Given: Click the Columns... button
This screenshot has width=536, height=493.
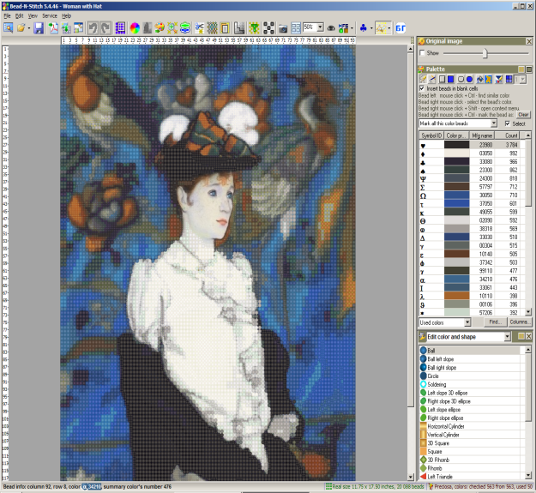Looking at the screenshot, I should point(519,322).
